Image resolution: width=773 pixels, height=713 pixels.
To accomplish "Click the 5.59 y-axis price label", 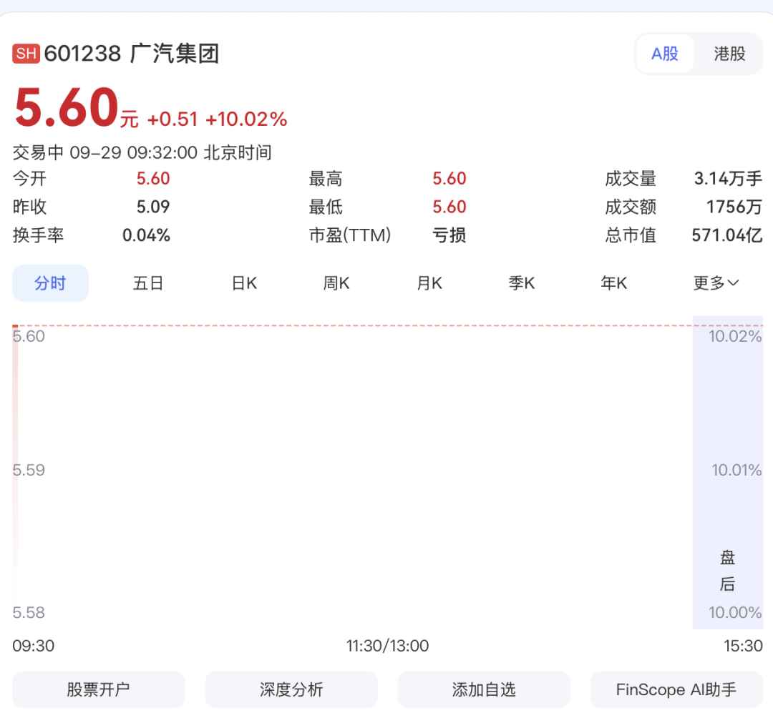I will click(x=29, y=470).
